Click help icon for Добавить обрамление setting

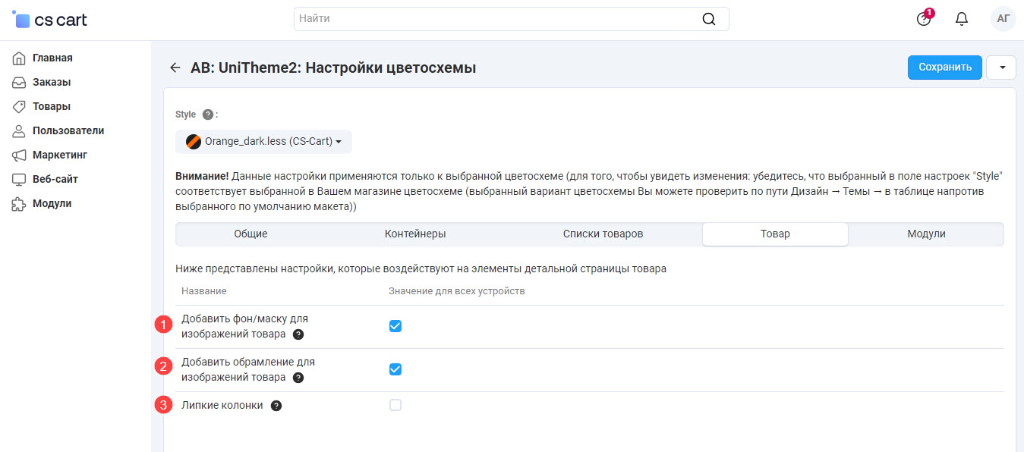click(x=298, y=378)
